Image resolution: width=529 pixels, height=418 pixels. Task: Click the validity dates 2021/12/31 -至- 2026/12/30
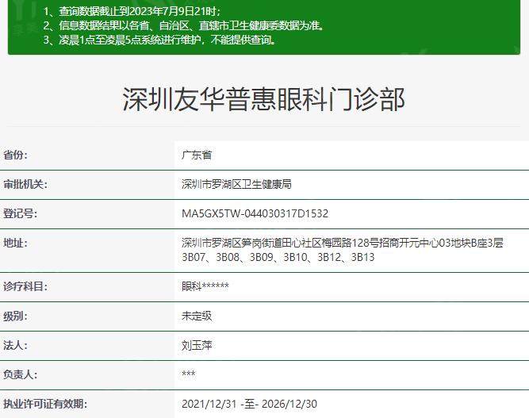[x=250, y=404]
